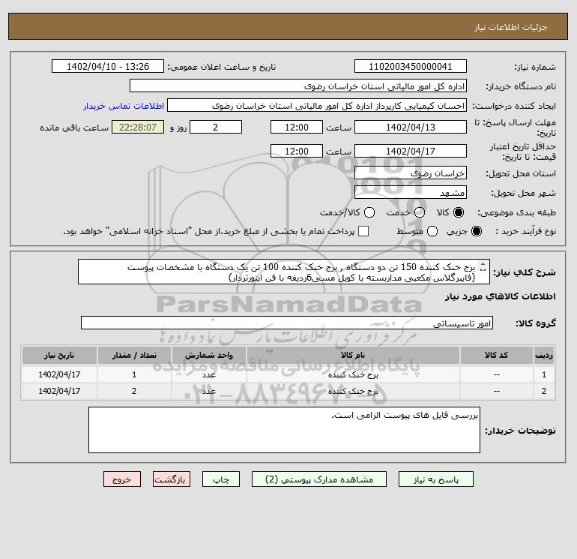Click the date 1402/04/17 in row 2
Image resolution: width=577 pixels, height=559 pixels.
(x=59, y=392)
